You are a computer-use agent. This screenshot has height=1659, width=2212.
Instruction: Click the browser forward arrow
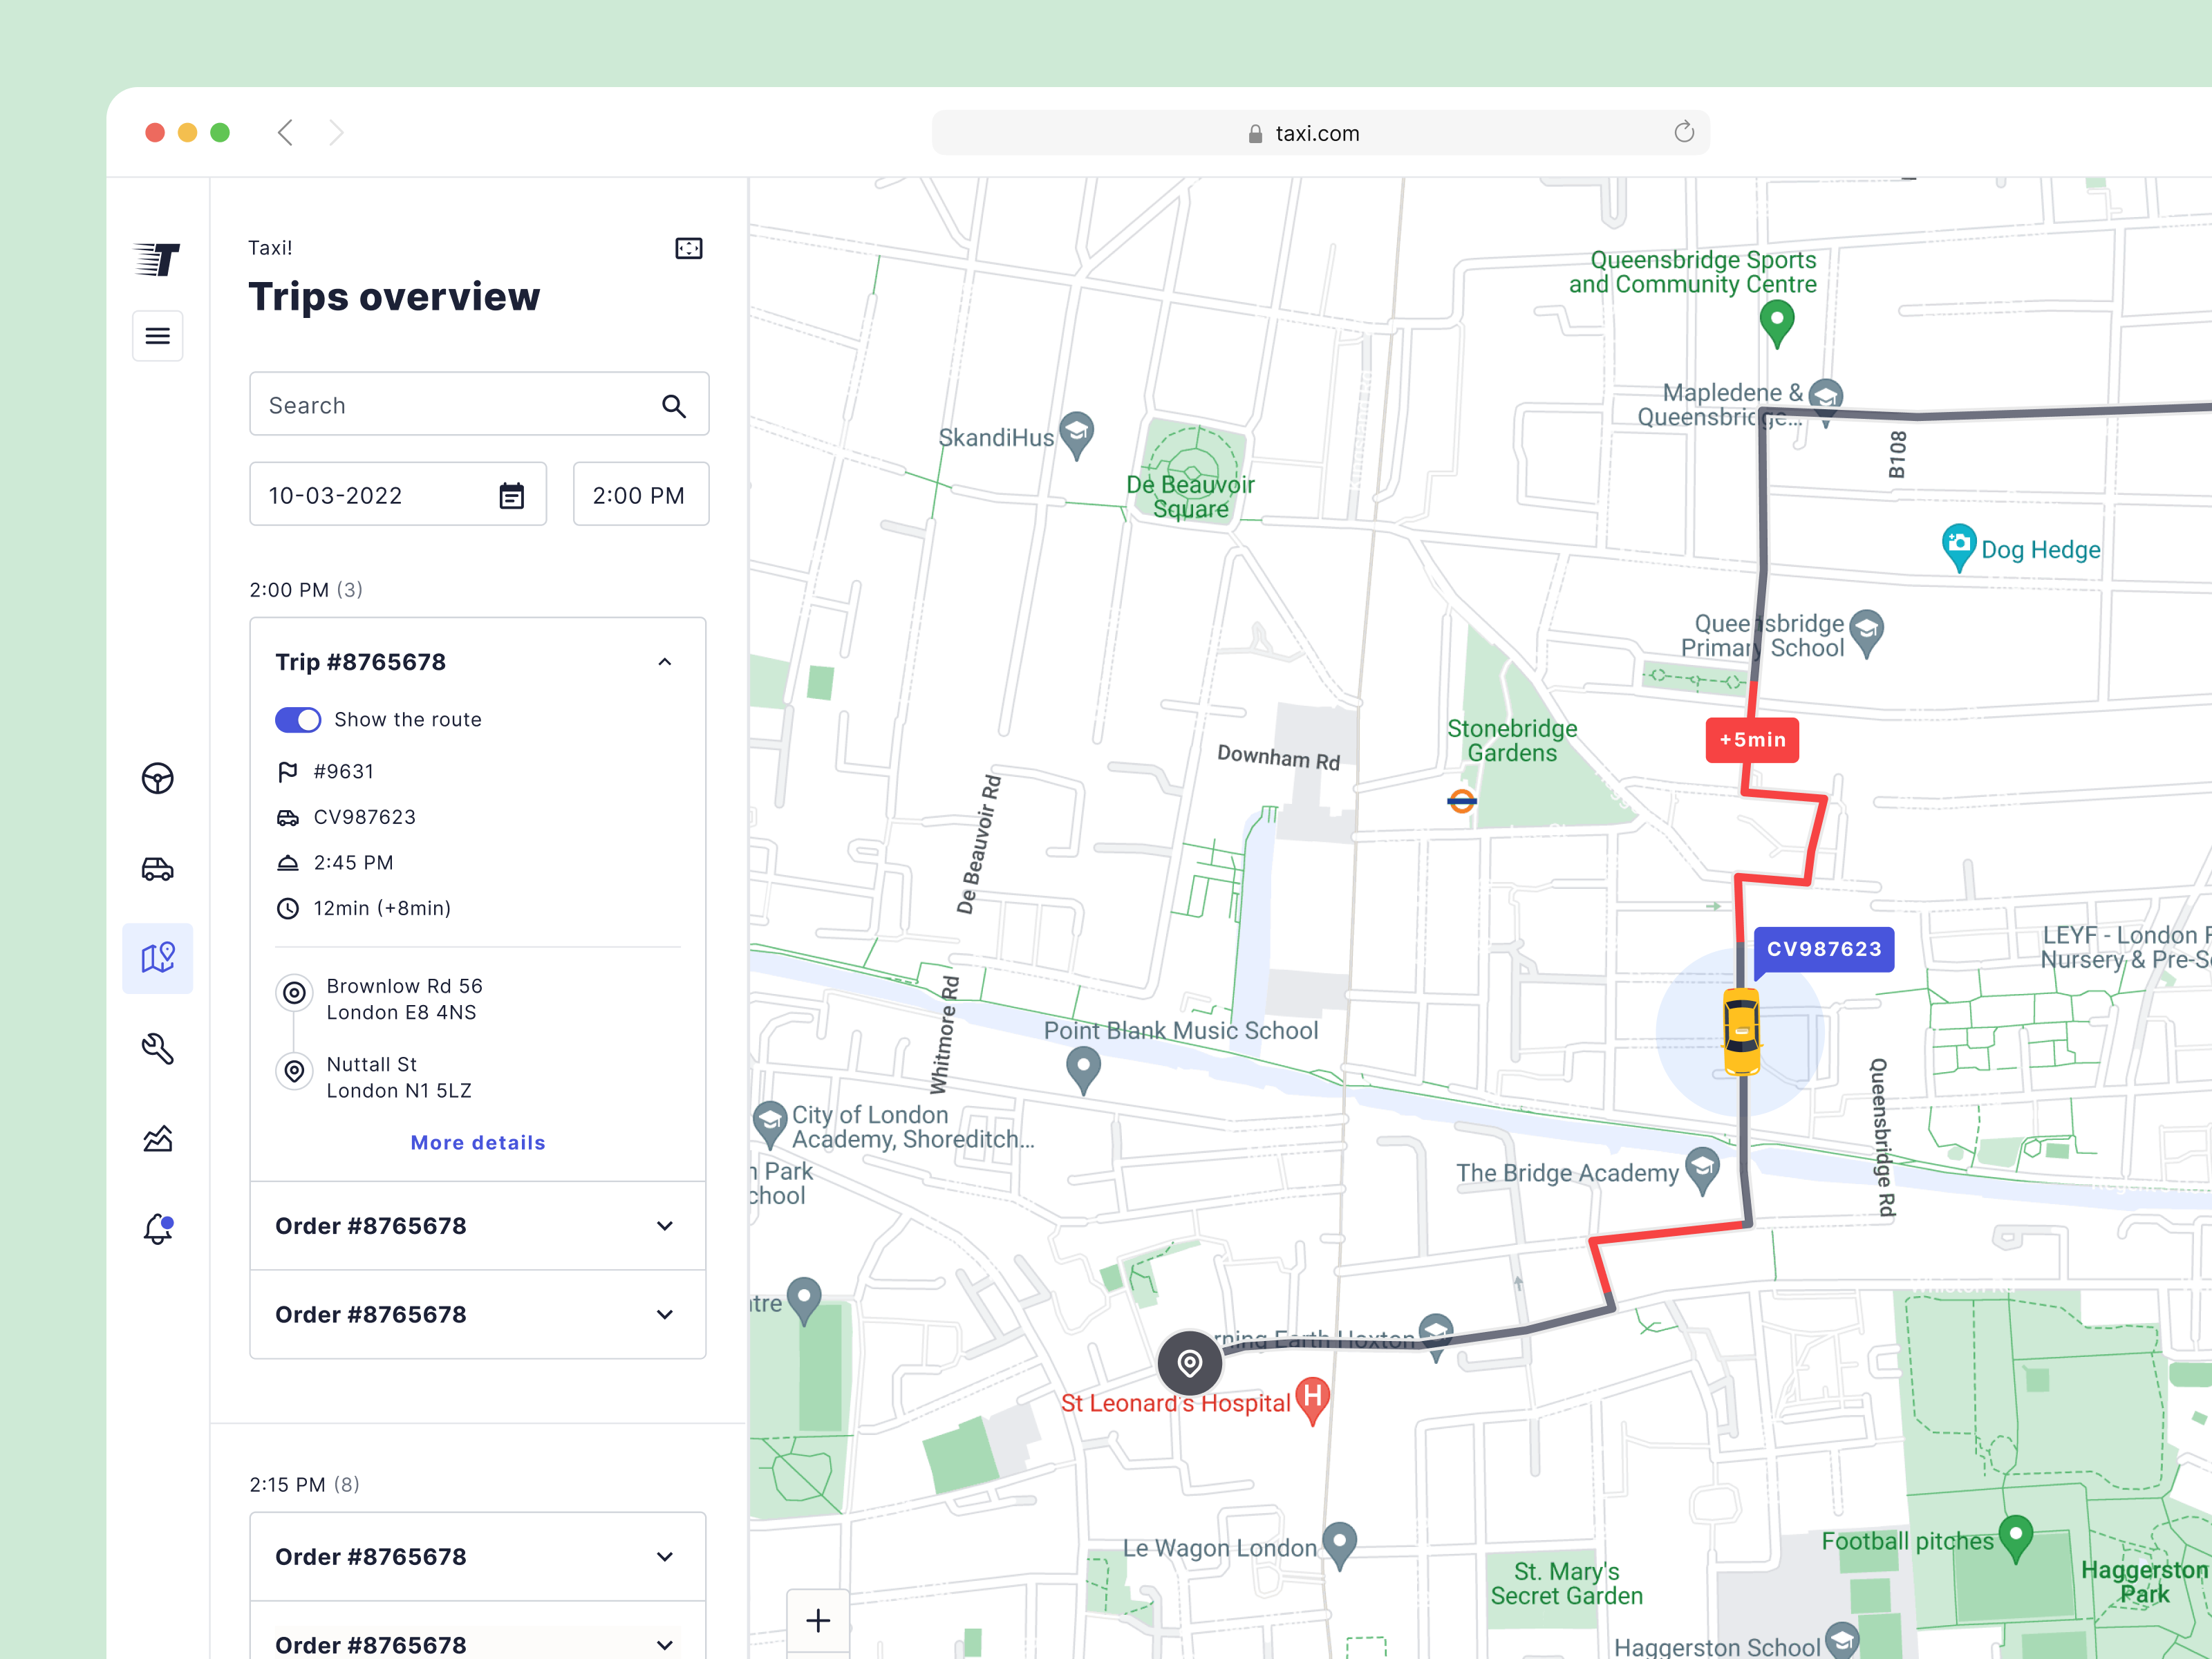coord(336,133)
